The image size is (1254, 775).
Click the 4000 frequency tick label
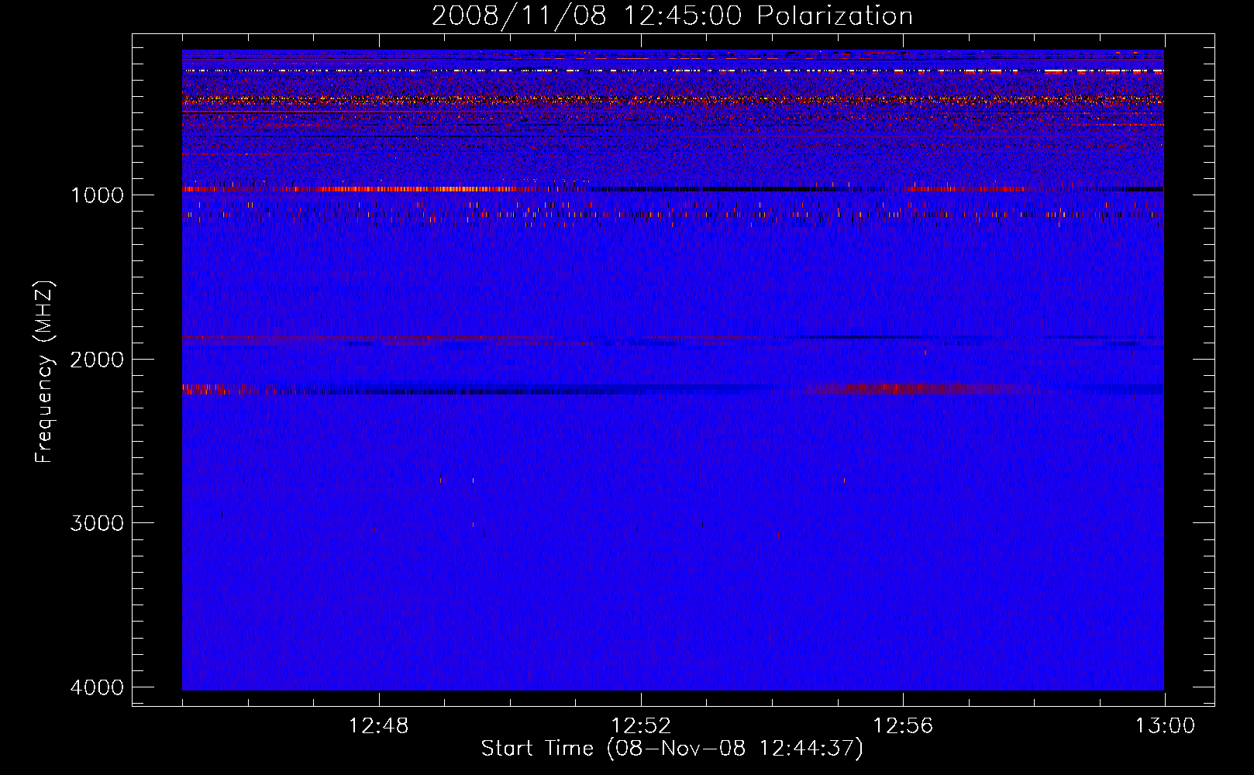pos(97,687)
